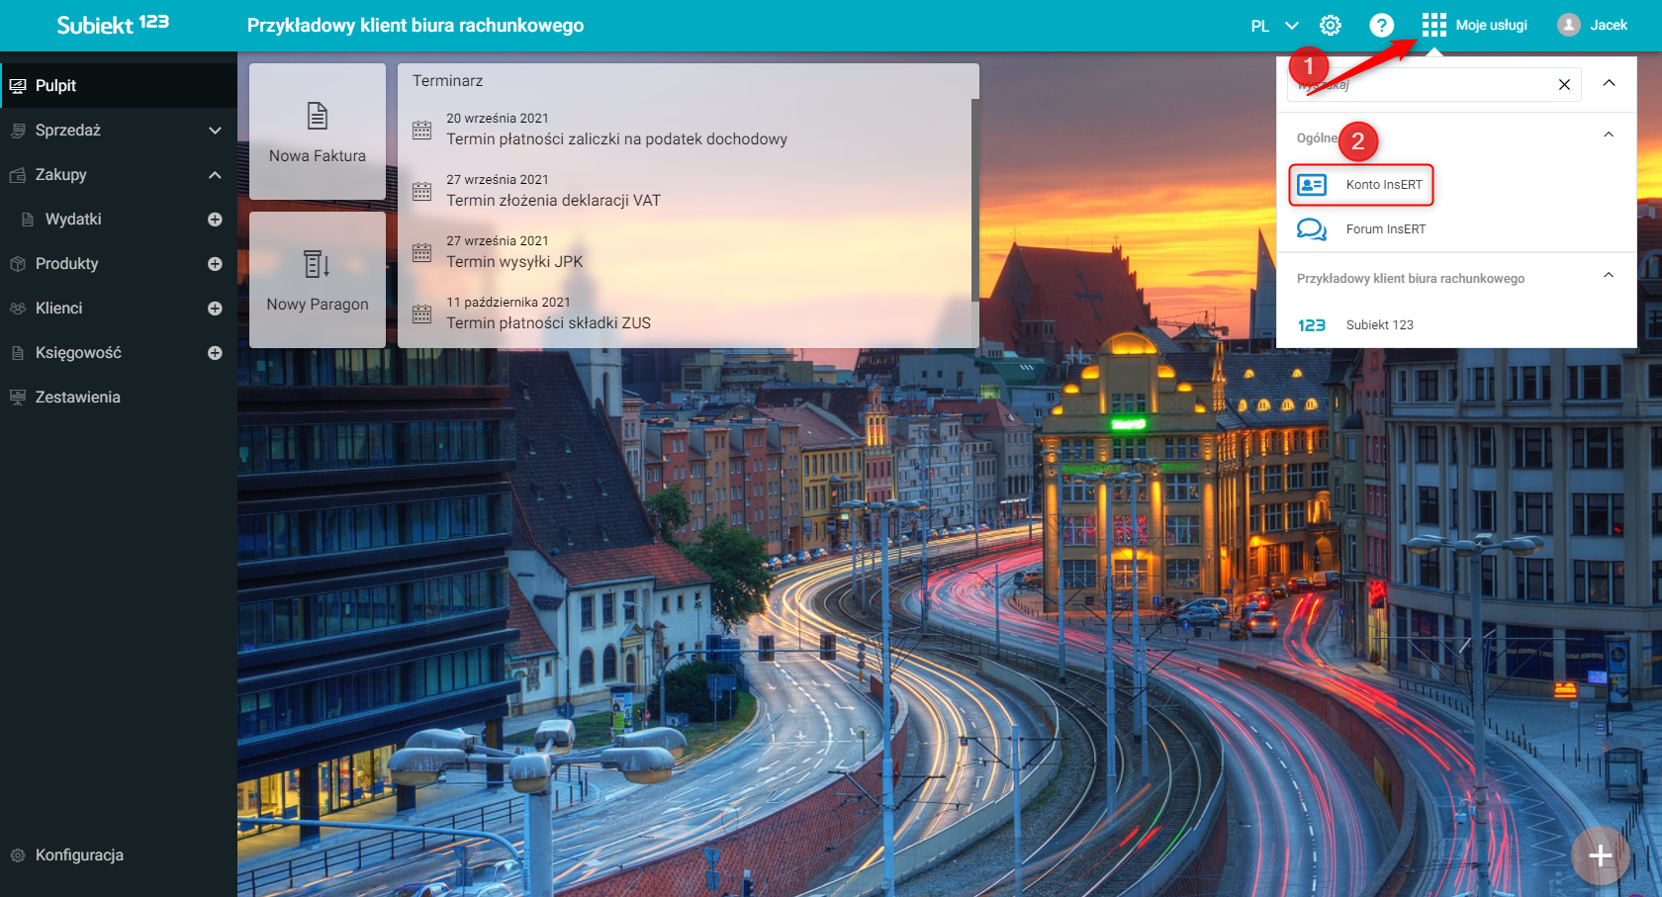Viewport: 1662px width, 897px height.
Task: Click Termin płatności zaliczki na podatek dochodowy
Action: [x=617, y=139]
